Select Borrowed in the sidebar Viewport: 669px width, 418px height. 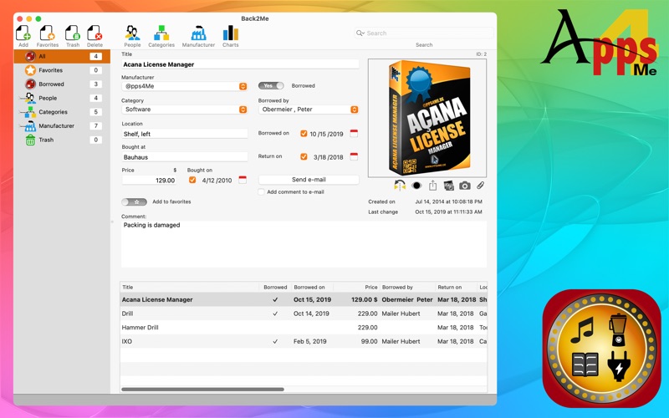[x=62, y=84]
